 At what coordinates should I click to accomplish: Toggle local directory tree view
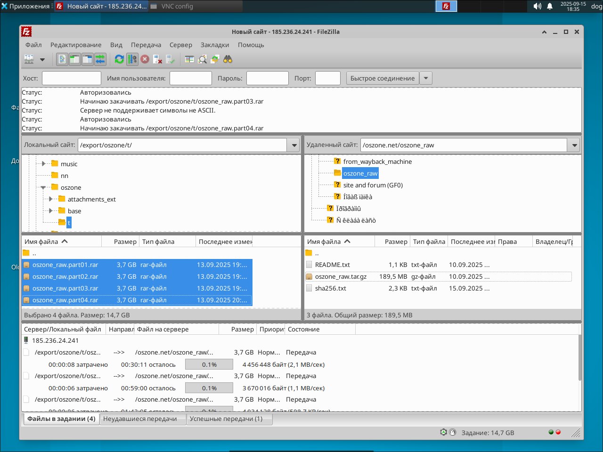(75, 59)
